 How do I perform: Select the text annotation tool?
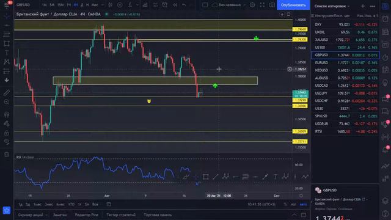tap(7, 53)
